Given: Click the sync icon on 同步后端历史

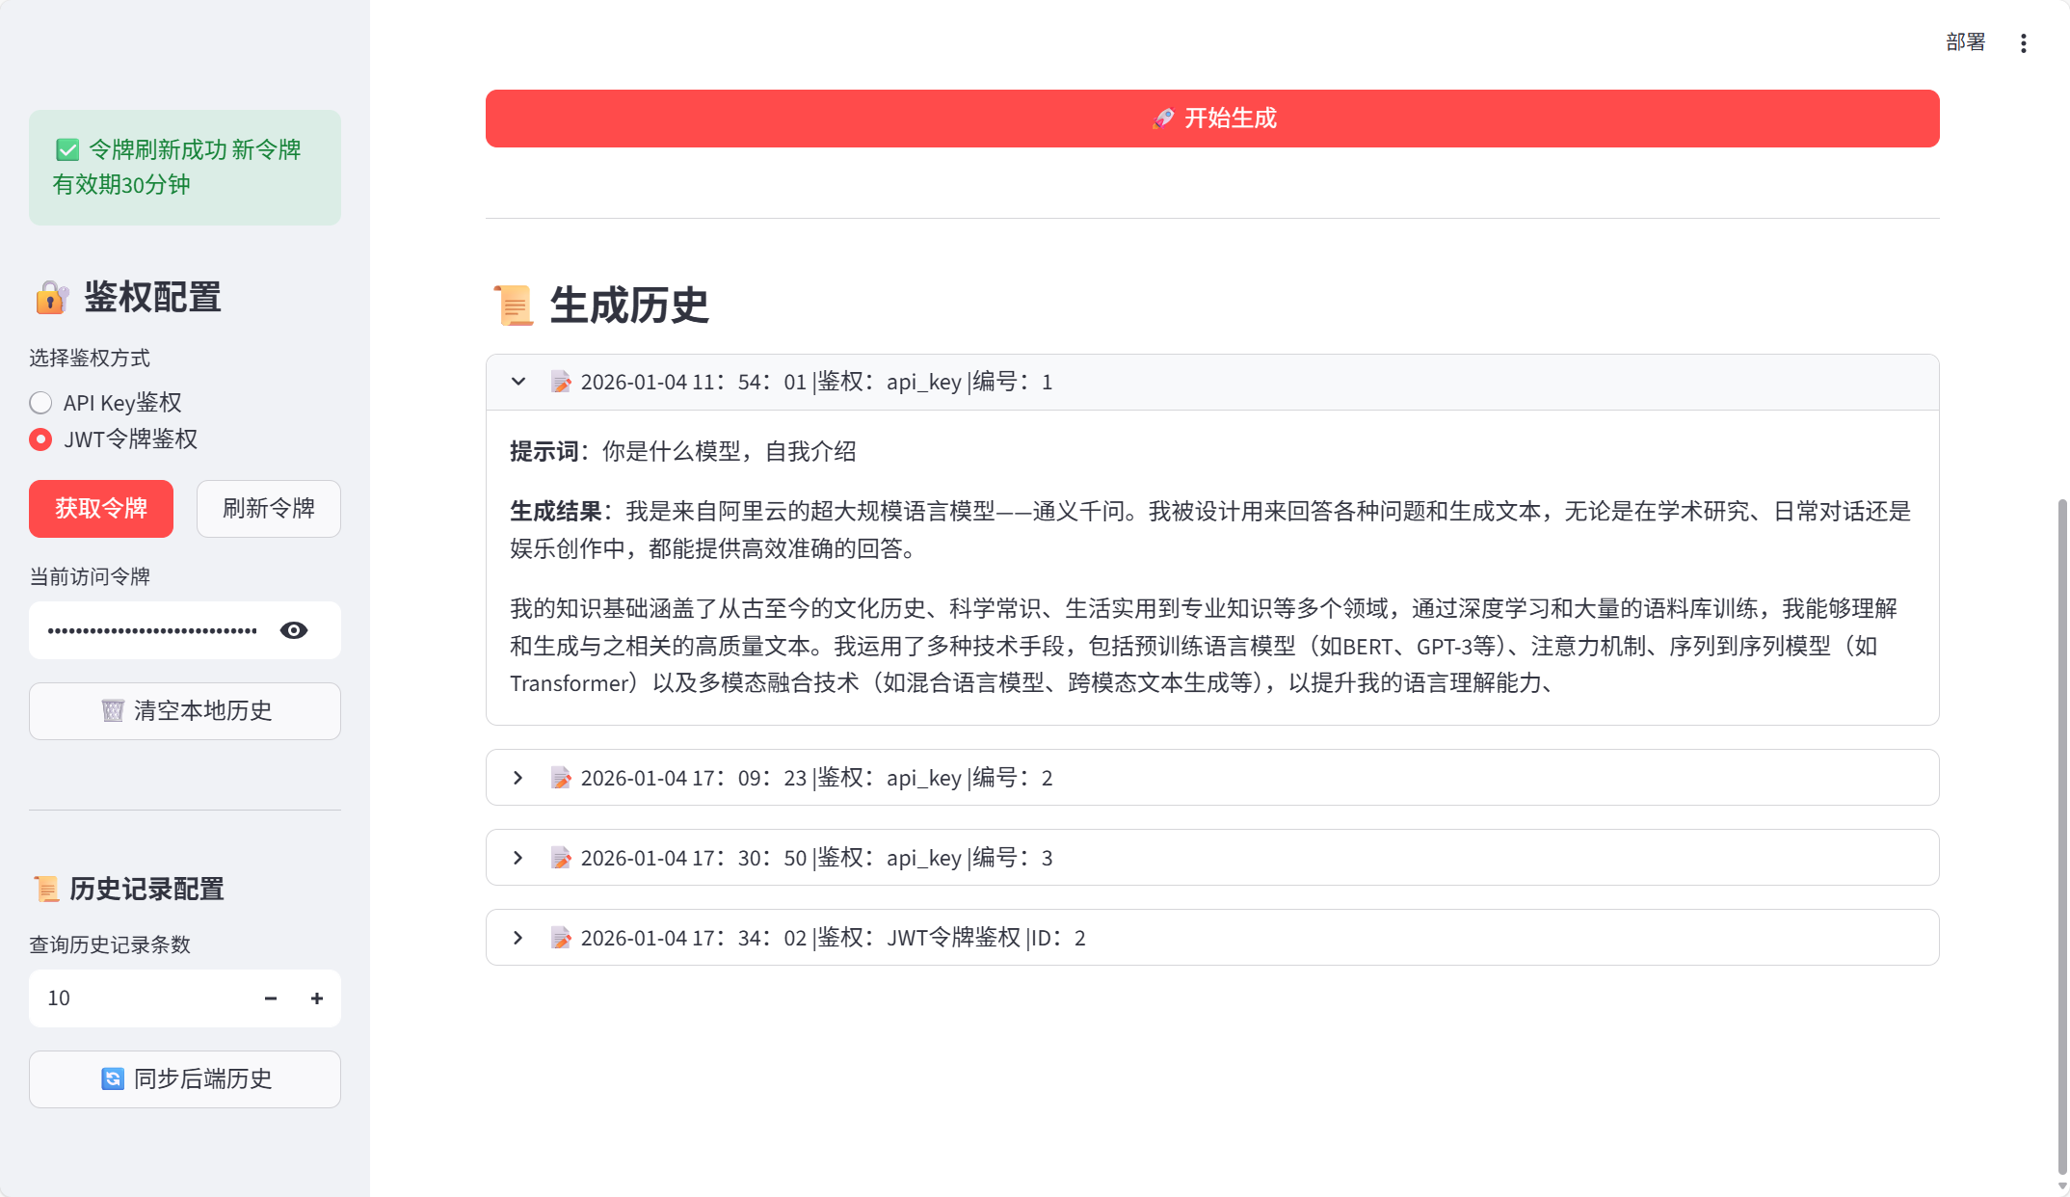Looking at the screenshot, I should 113,1079.
